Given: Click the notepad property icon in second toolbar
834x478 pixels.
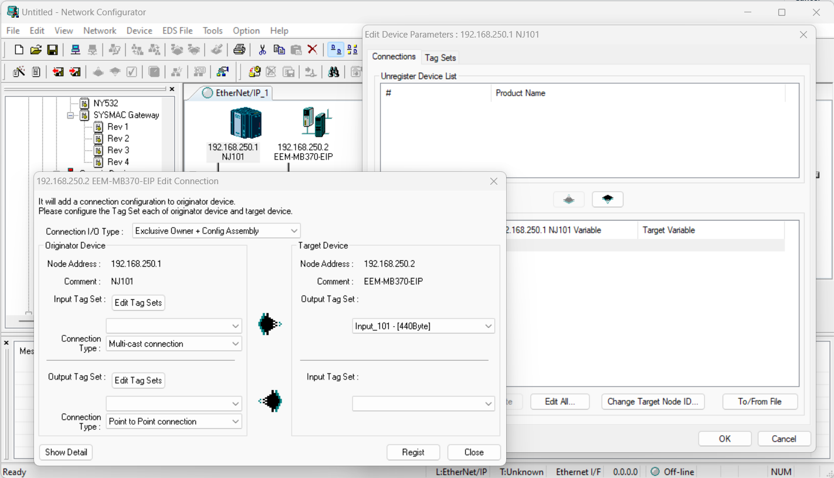Looking at the screenshot, I should tap(36, 72).
